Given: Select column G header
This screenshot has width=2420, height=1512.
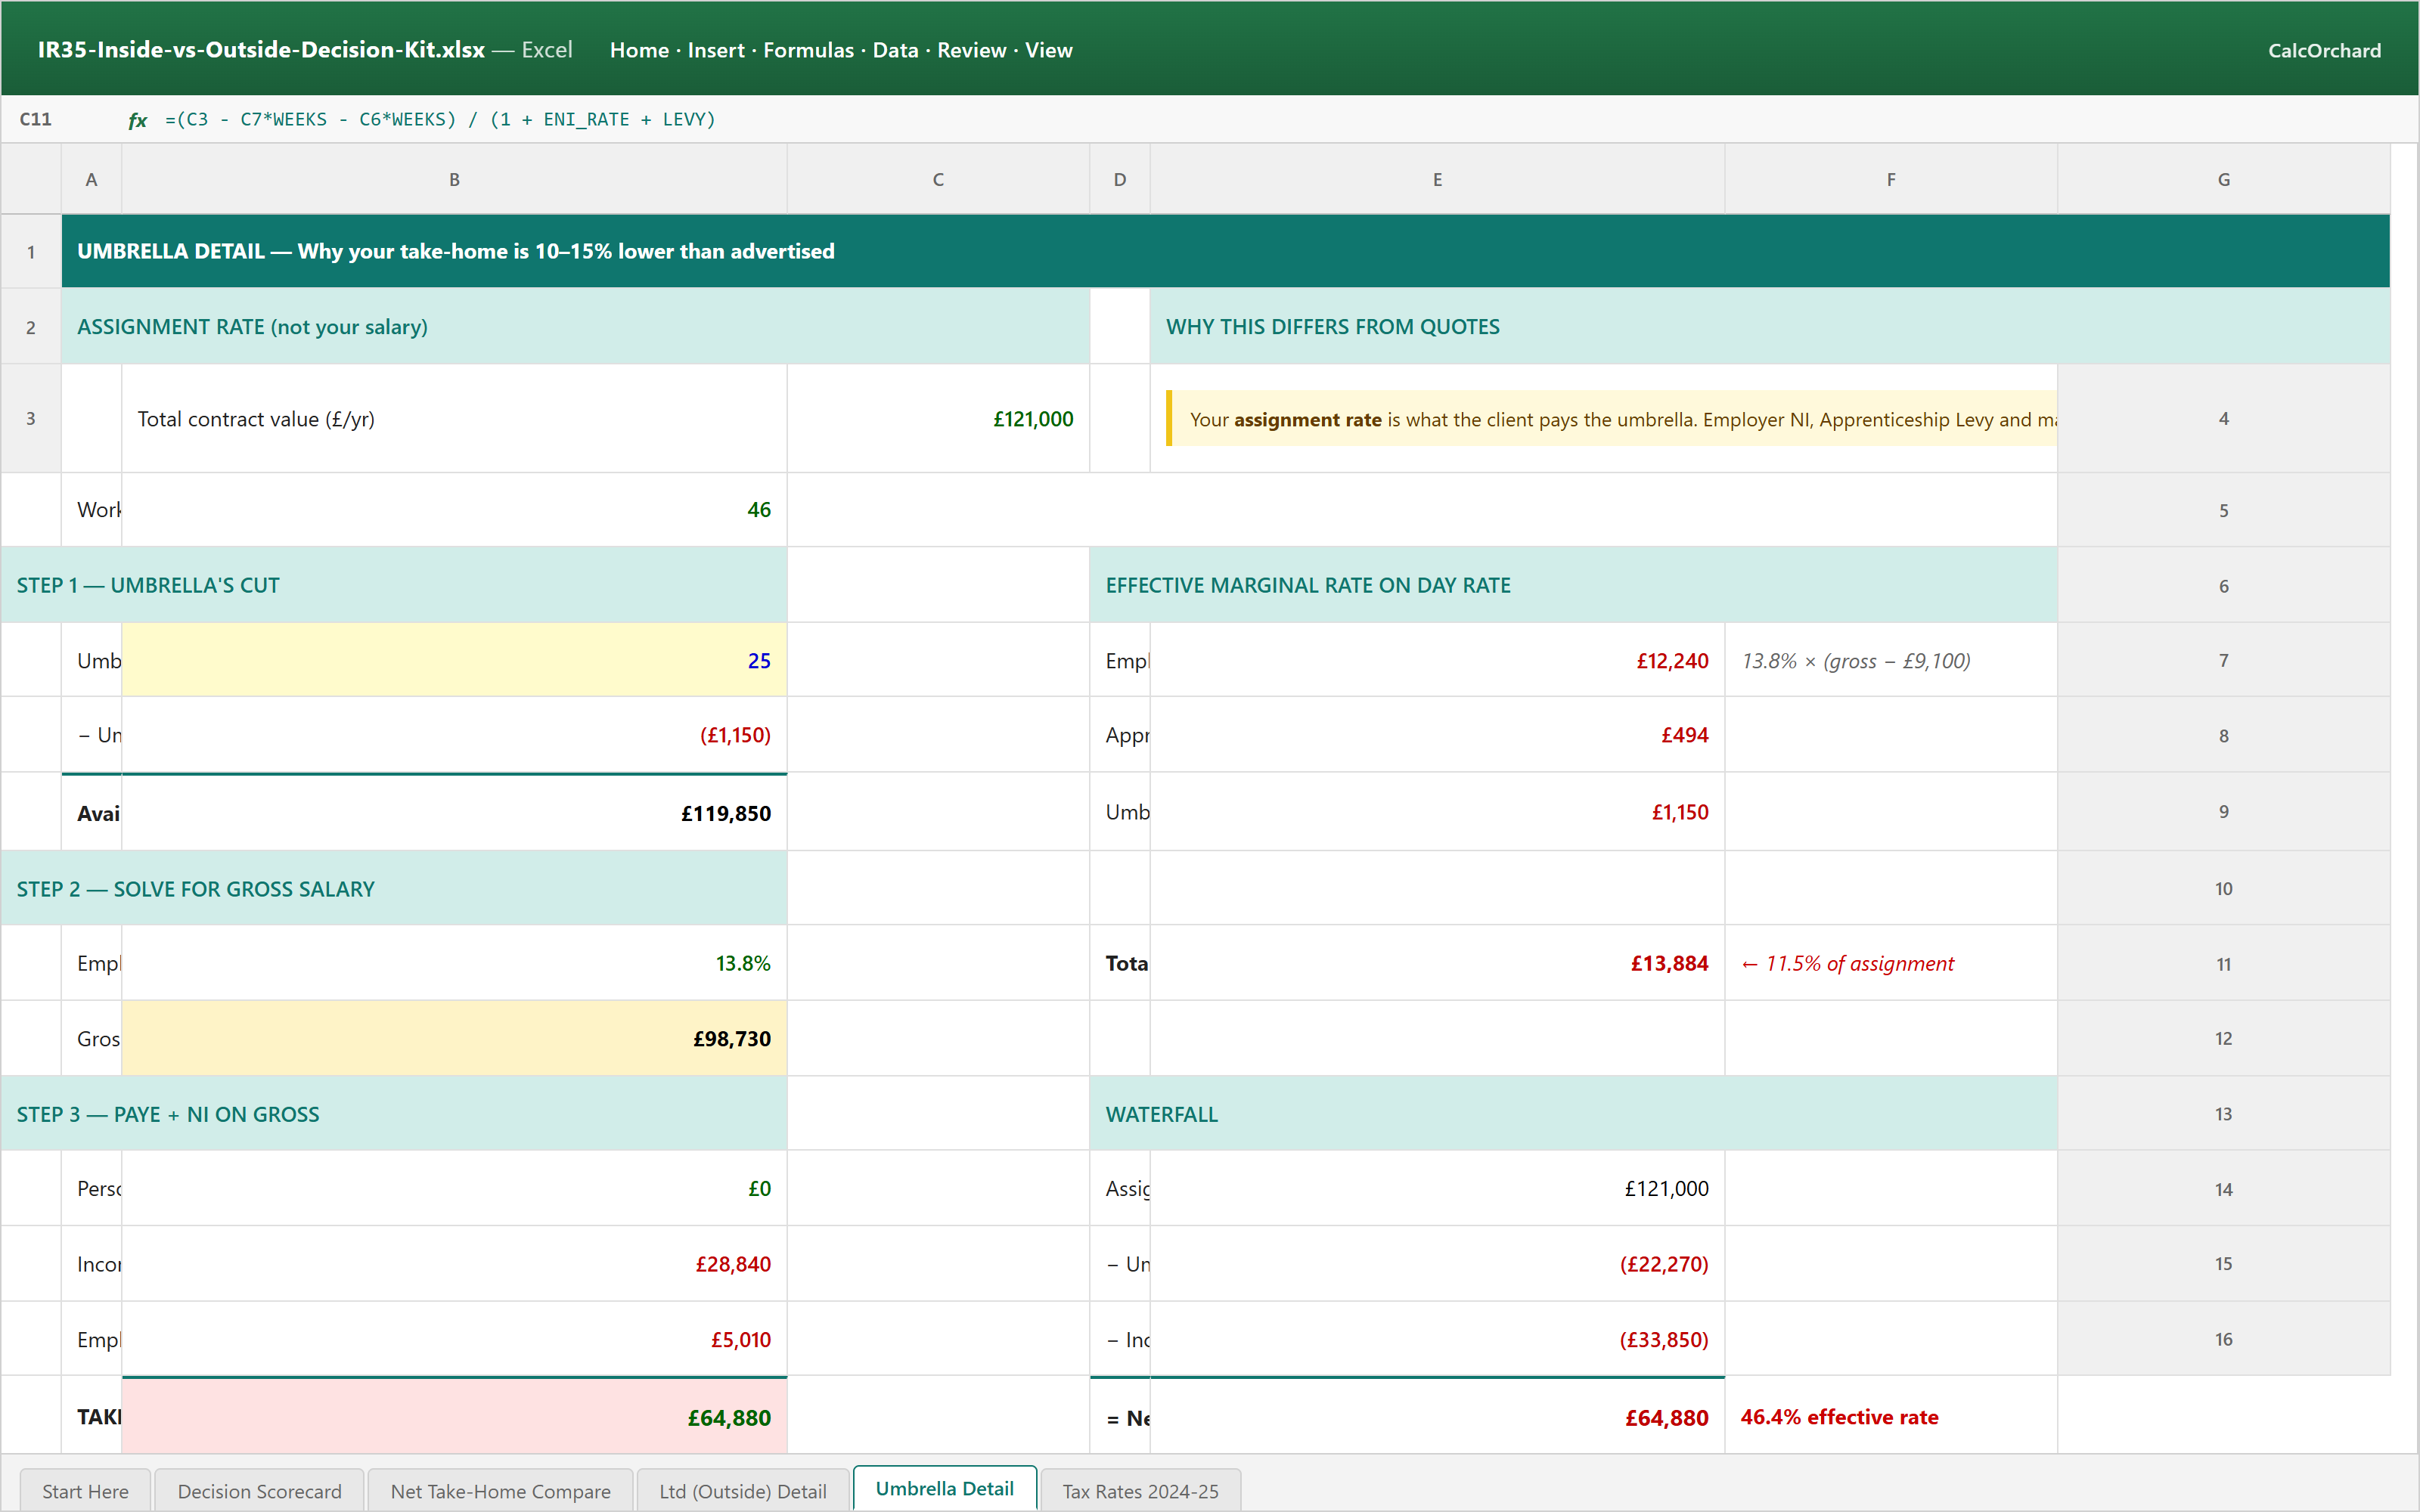Looking at the screenshot, I should (2224, 179).
